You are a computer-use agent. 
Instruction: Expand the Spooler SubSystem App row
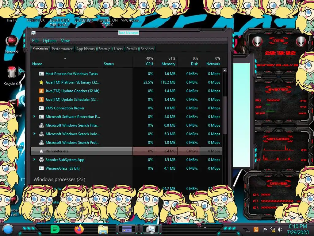click(x=34, y=159)
